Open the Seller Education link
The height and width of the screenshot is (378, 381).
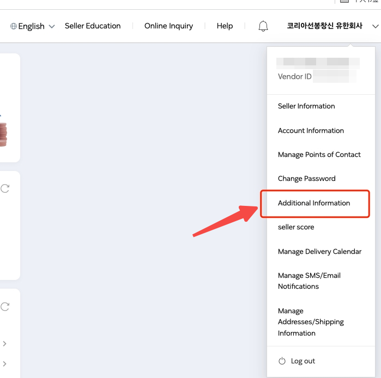pos(93,26)
